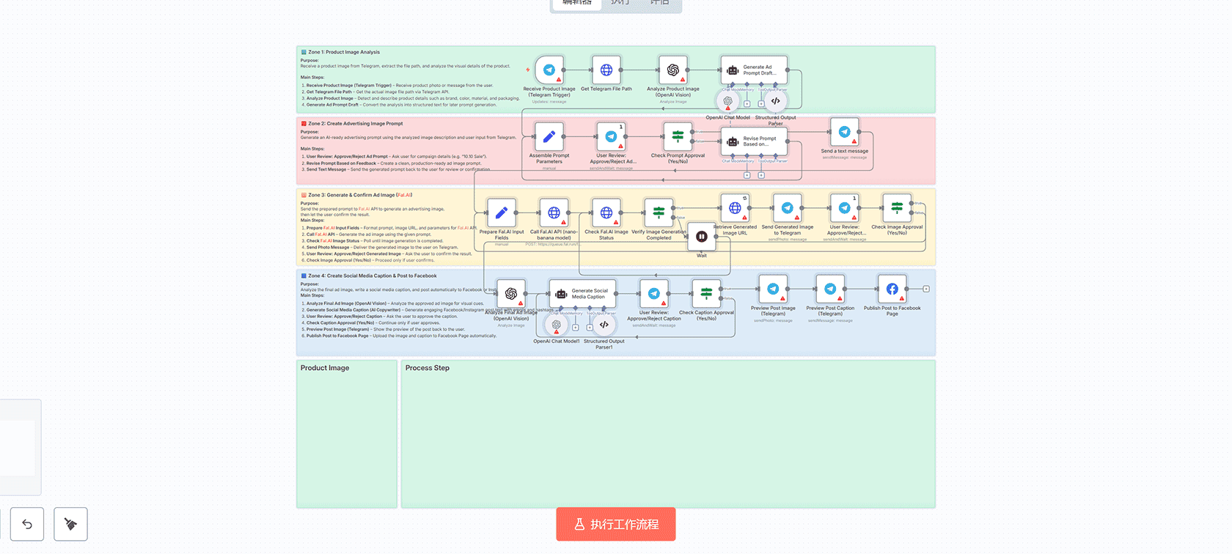This screenshot has width=1232, height=554.
Task: Switch to the 执行 executions tab
Action: (620, 4)
